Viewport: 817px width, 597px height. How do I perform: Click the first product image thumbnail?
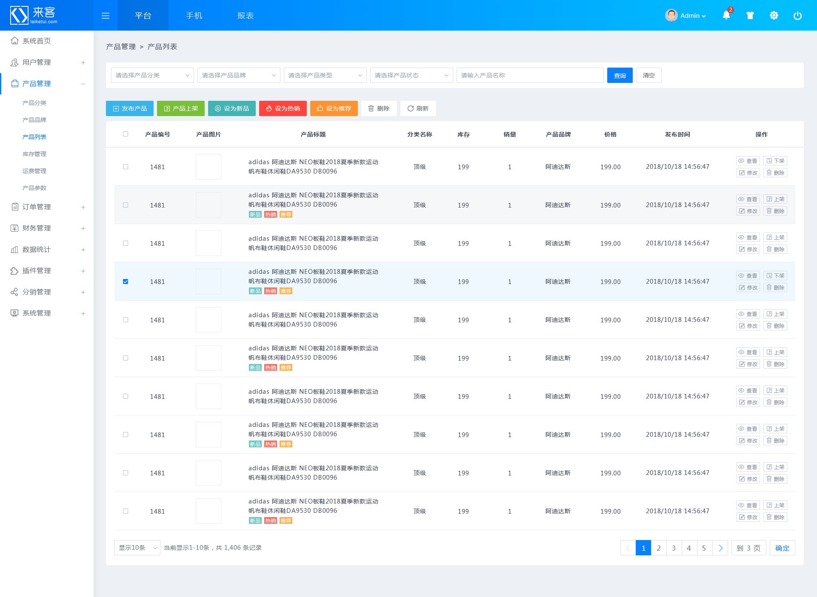point(209,167)
